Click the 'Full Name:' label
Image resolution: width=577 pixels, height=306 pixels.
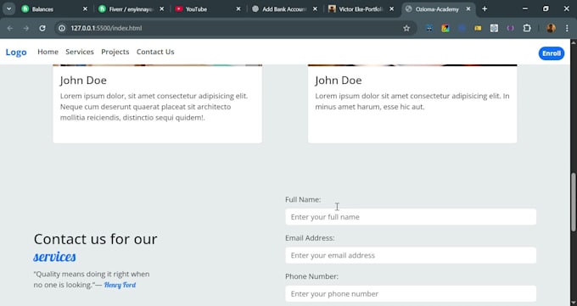(303, 200)
